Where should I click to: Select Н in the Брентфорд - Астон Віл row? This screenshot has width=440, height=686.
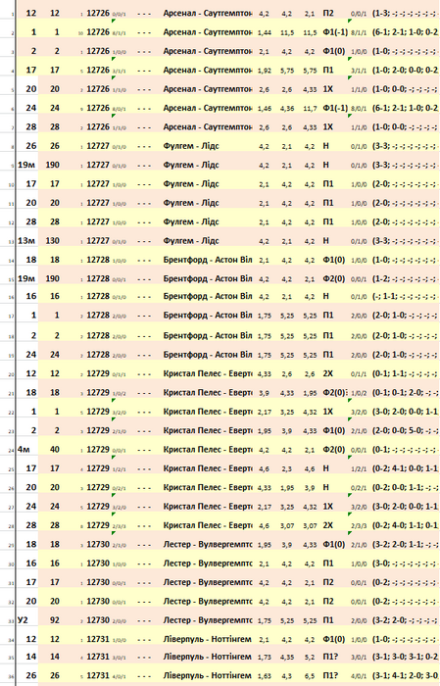coord(326,296)
